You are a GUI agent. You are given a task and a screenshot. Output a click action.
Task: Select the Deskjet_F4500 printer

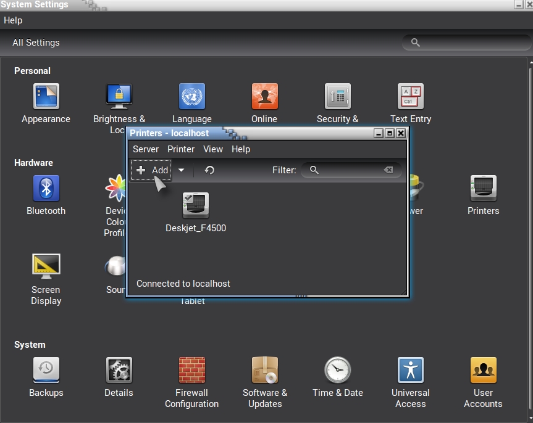pos(196,206)
